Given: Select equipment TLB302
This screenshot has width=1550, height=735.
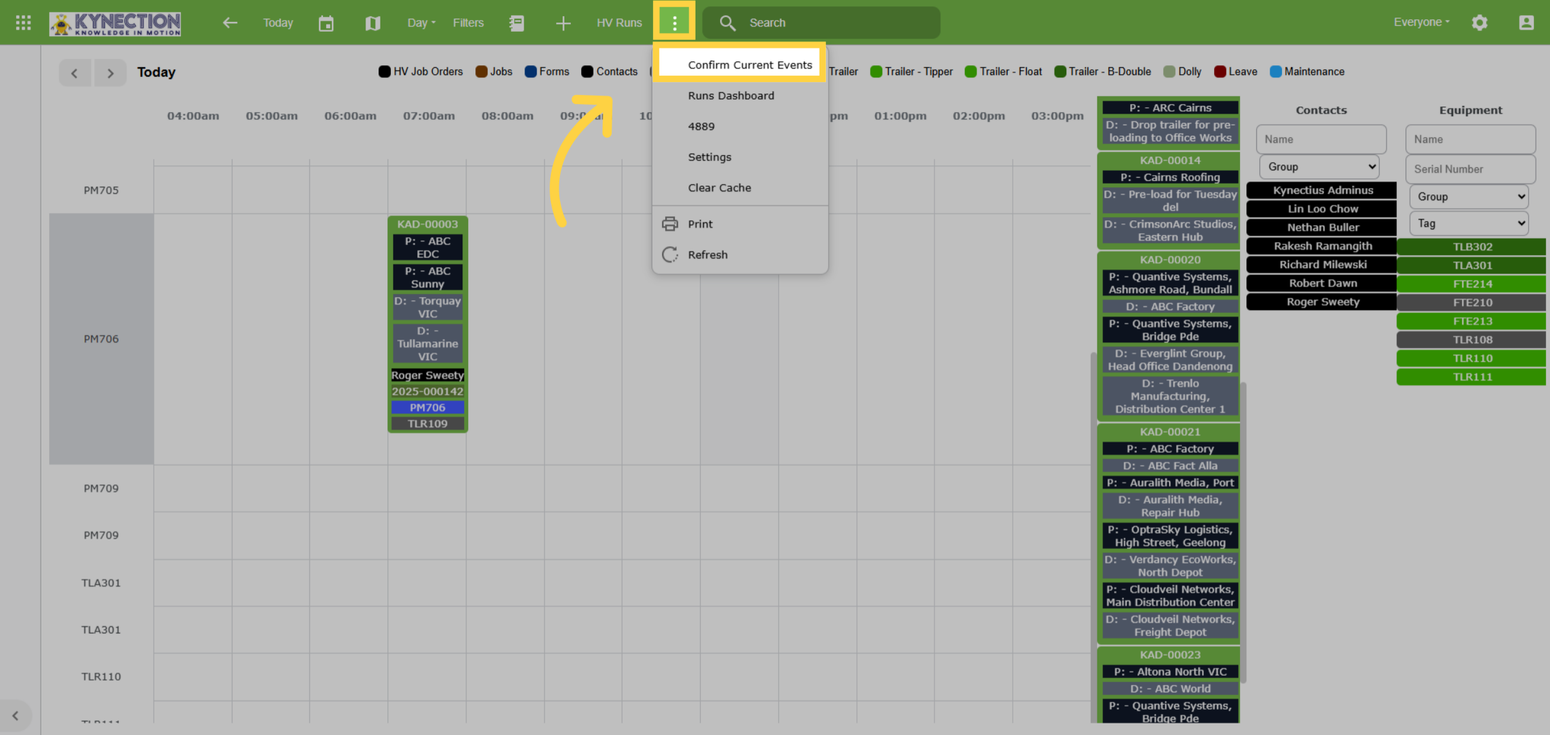Looking at the screenshot, I should pos(1472,247).
